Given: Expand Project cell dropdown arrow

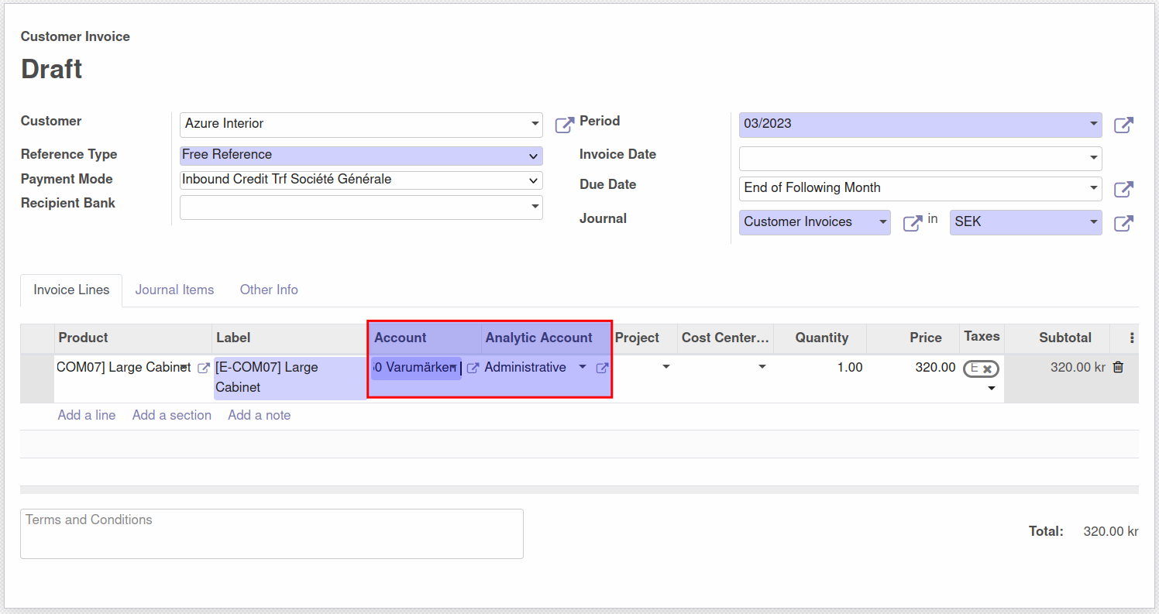Looking at the screenshot, I should coord(666,367).
